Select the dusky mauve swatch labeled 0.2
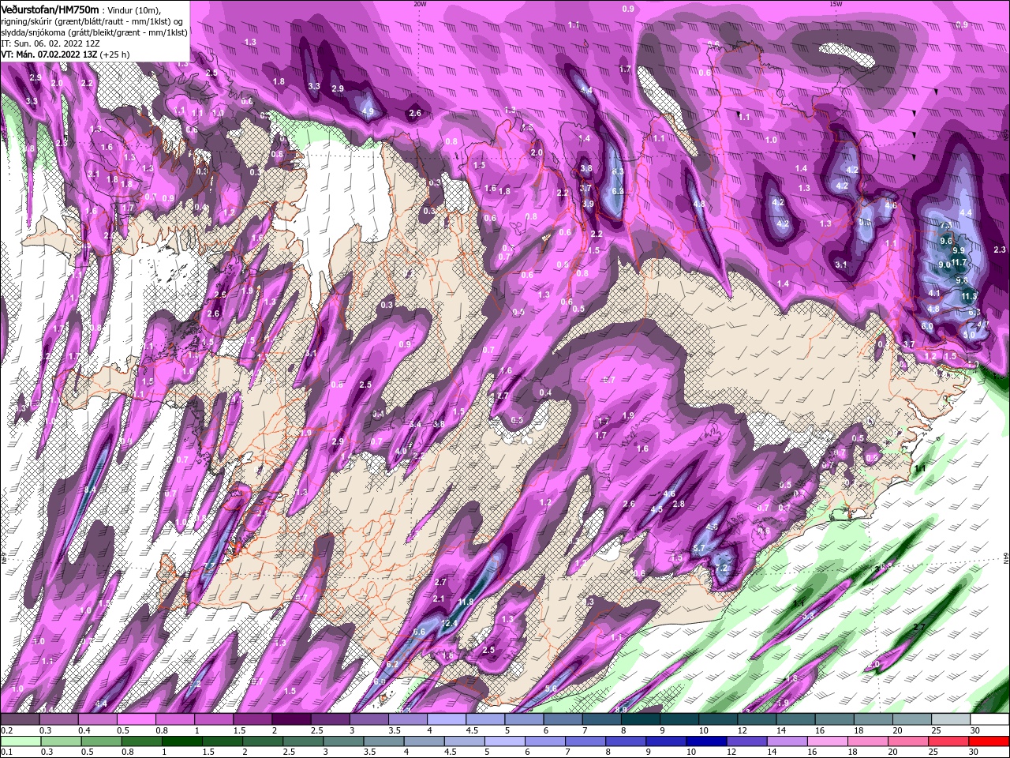Image resolution: width=1010 pixels, height=758 pixels. (20, 719)
